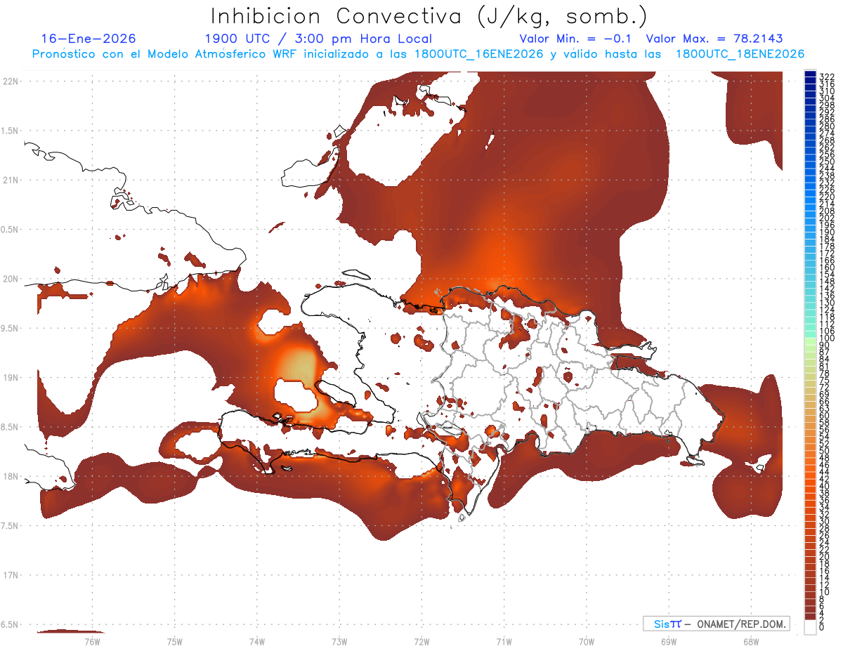
Task: Click the '76W' longitude label
Action: [x=92, y=640]
